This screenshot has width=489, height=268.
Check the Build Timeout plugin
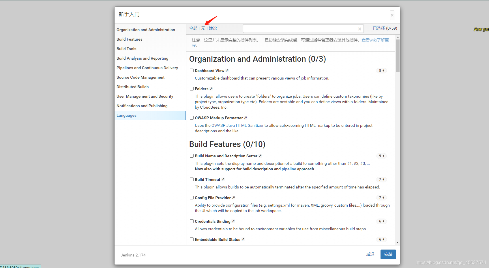(x=192, y=179)
